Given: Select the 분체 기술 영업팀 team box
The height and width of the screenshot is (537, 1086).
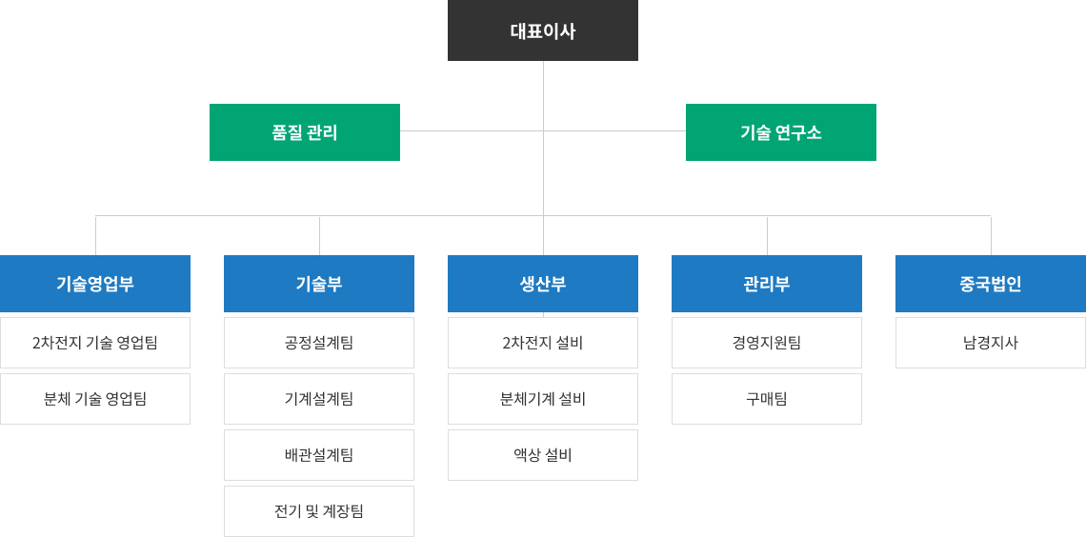Looking at the screenshot, I should coord(95,399).
